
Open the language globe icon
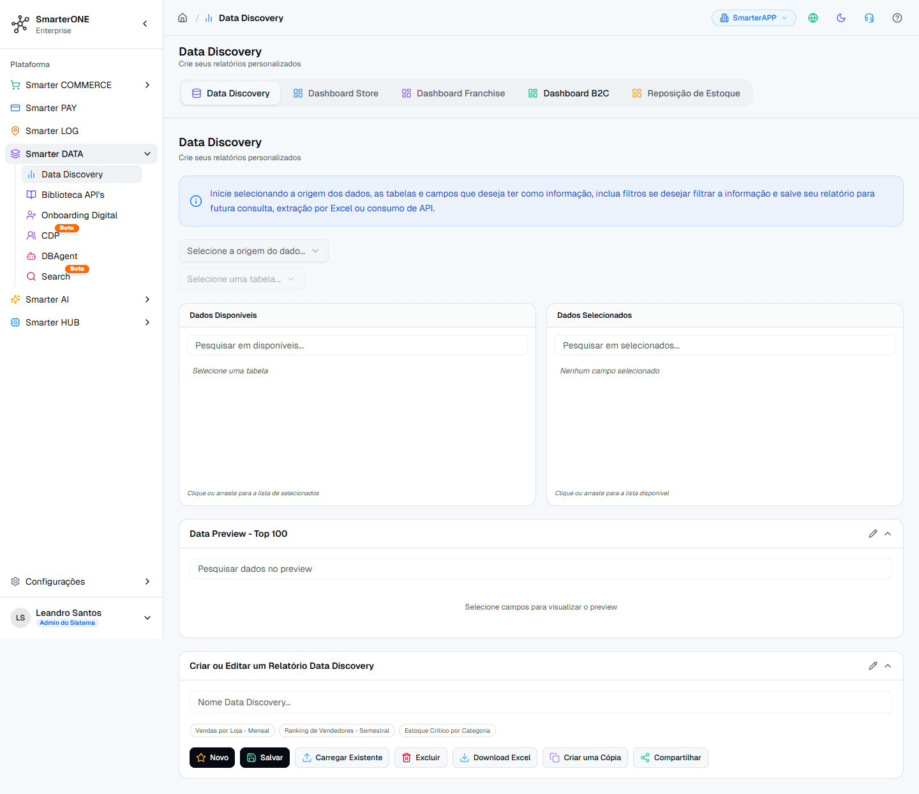click(x=813, y=18)
